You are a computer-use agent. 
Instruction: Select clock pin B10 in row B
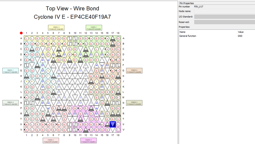click(75, 44)
